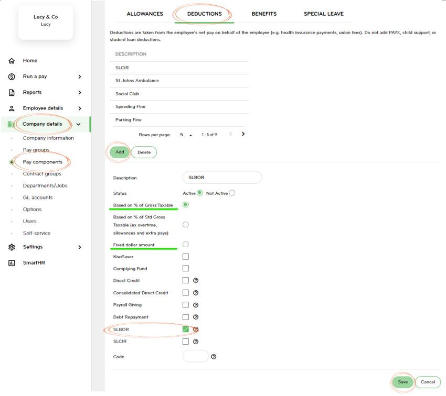
Task: Switch to the Allowances tab
Action: coord(145,14)
